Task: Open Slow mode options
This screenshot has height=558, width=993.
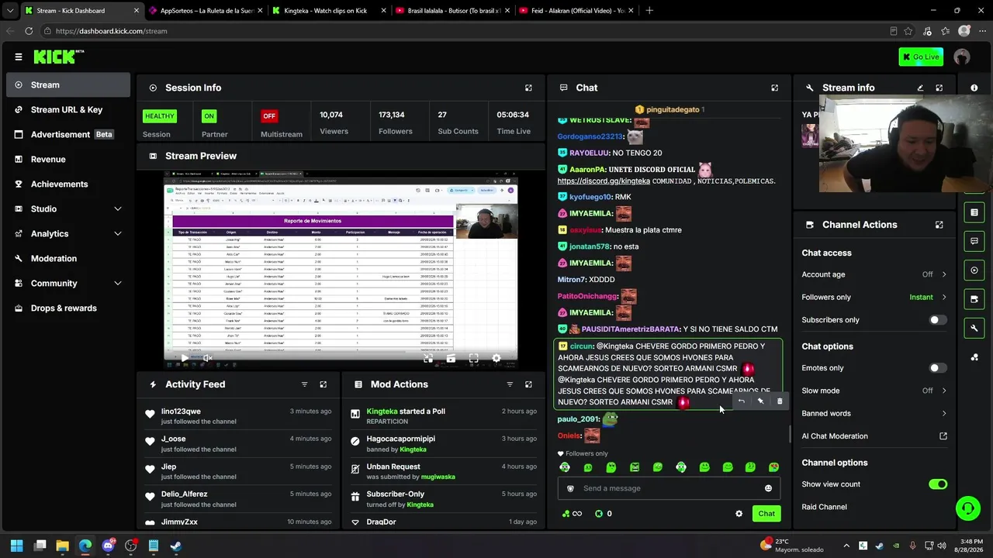Action: point(874,391)
